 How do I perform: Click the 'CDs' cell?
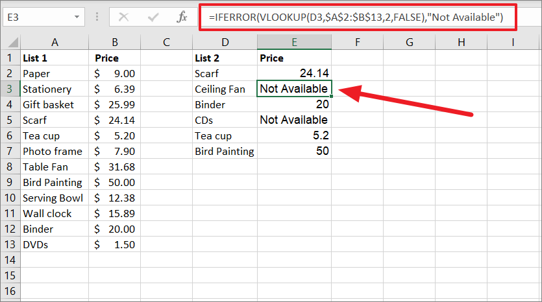[225, 120]
